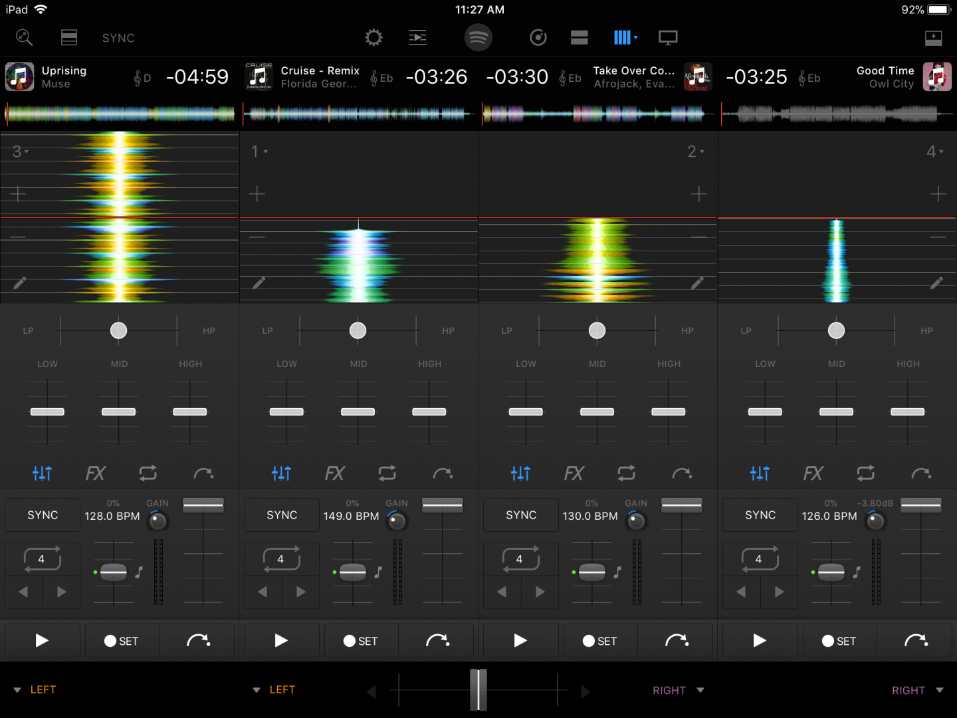Open LEFT crossfader assignment for deck 3
Screen dimensions: 957x718
point(35,690)
